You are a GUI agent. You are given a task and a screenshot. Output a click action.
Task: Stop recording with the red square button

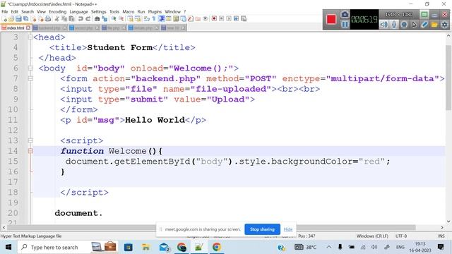[x=331, y=19]
